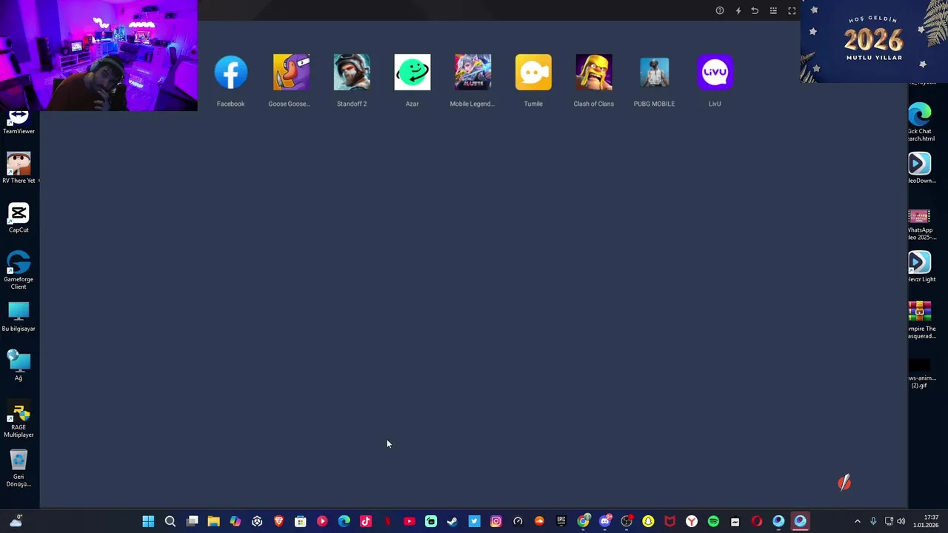Launch Goose Goose Duck game

(x=291, y=73)
